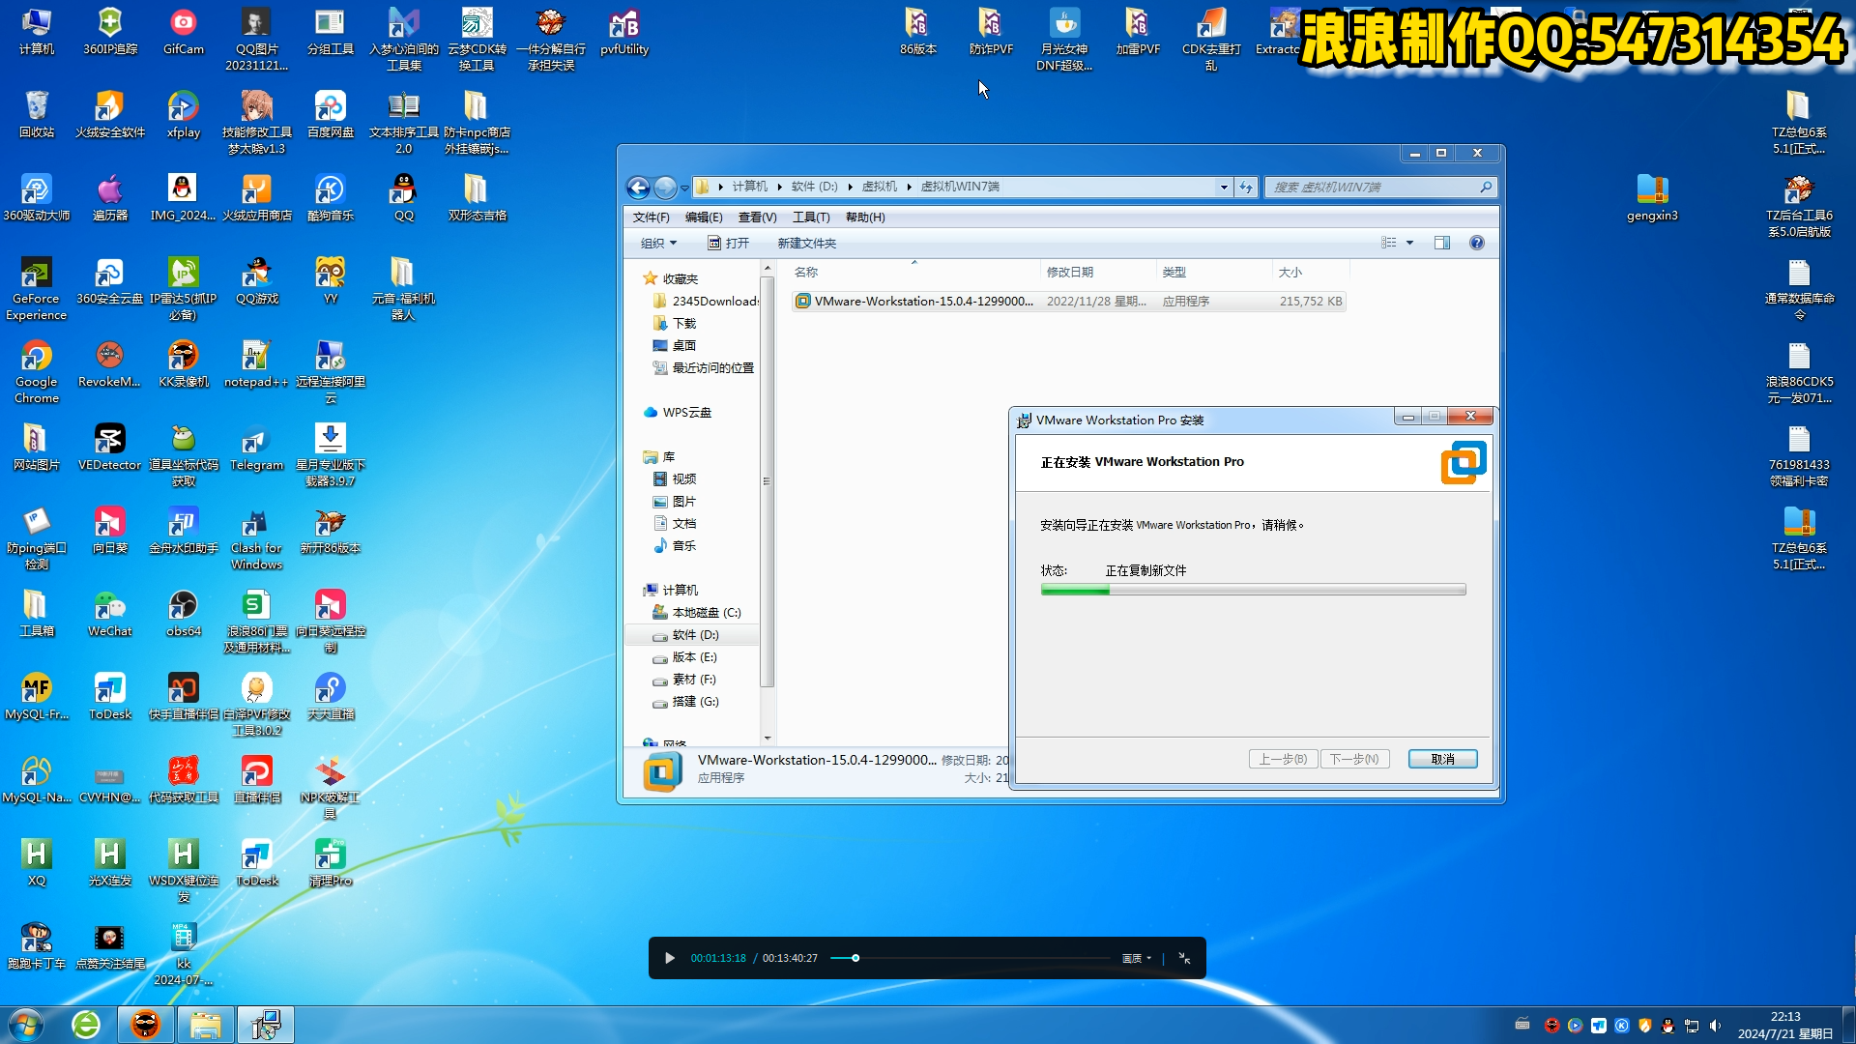Open the gengxin3 archive icon
1856x1044 pixels.
[1653, 197]
